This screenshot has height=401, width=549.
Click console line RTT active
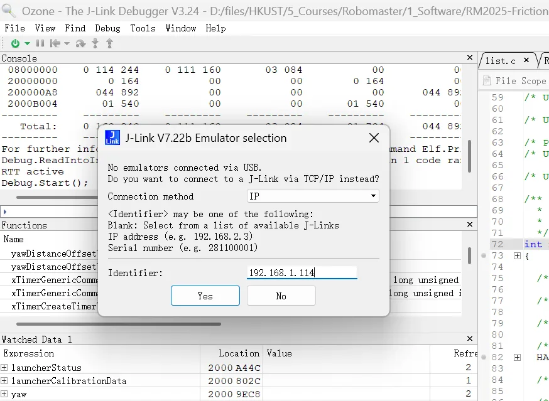33,171
